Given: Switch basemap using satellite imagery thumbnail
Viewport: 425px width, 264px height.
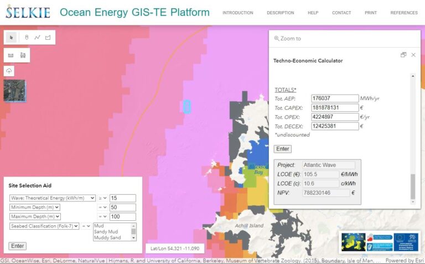Looking at the screenshot, I should point(14,91).
